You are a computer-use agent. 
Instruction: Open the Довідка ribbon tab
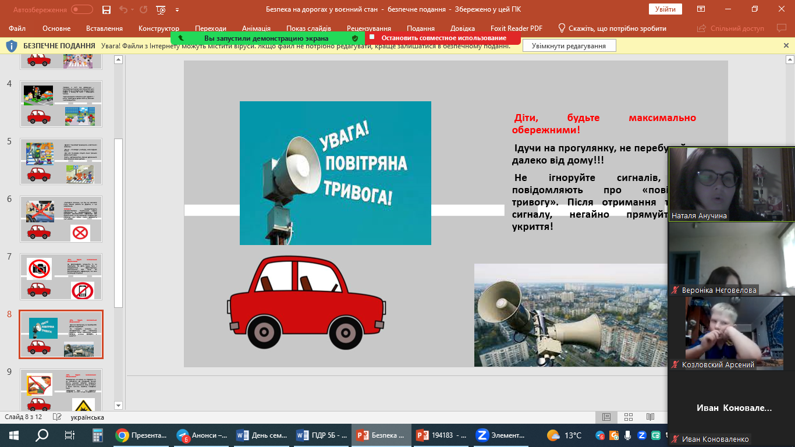pyautogui.click(x=463, y=29)
